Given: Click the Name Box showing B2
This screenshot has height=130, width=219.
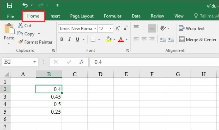Looking at the screenshot, I should coord(17,62).
